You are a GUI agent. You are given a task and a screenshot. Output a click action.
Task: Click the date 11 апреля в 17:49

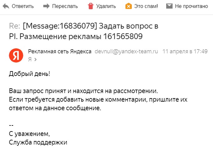[x=185, y=51]
